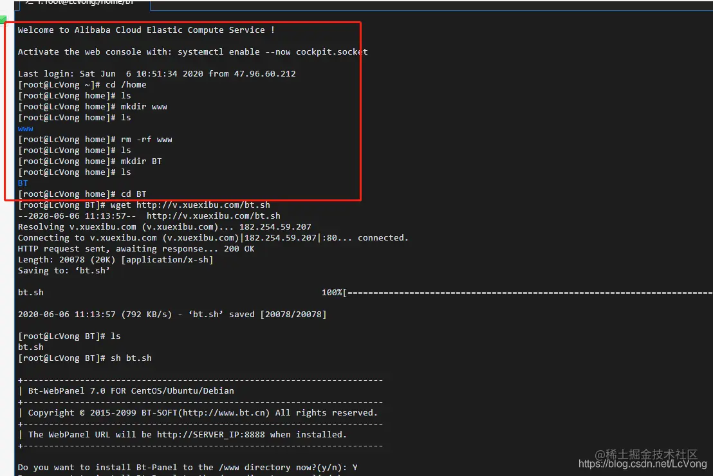Click the blue 'BT' directory listing
Image resolution: width=713 pixels, height=476 pixels.
click(x=23, y=183)
